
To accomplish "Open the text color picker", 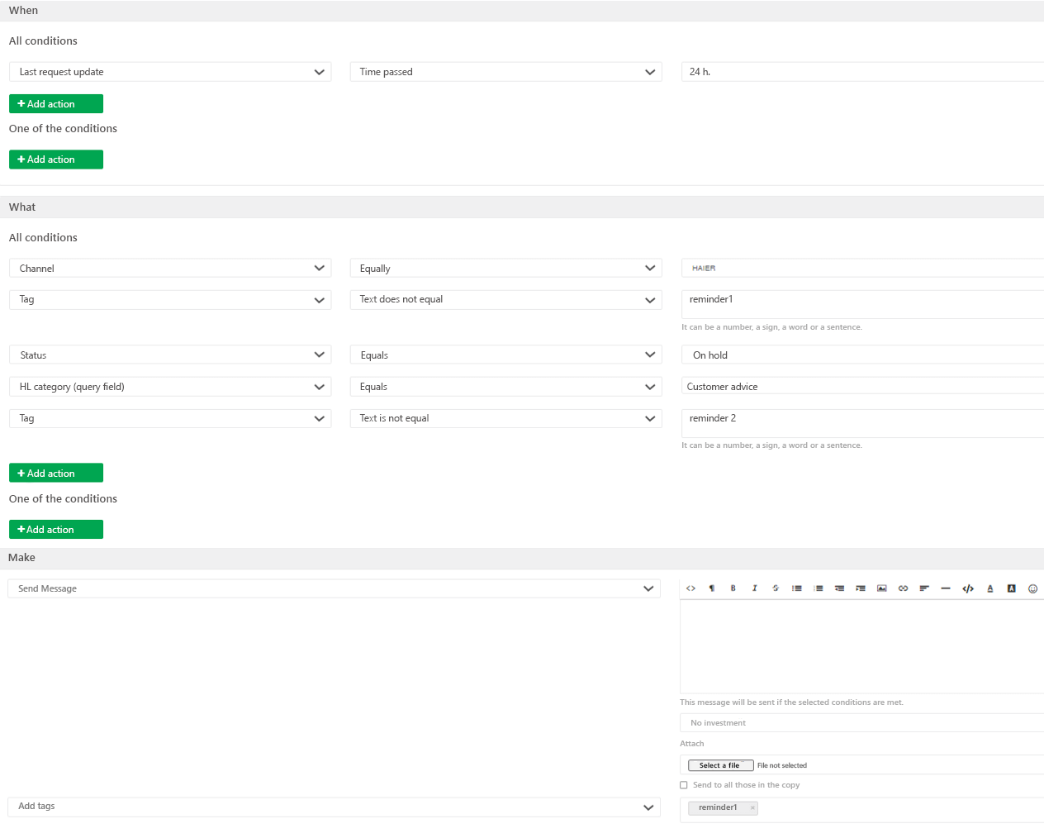I will pyautogui.click(x=989, y=588).
